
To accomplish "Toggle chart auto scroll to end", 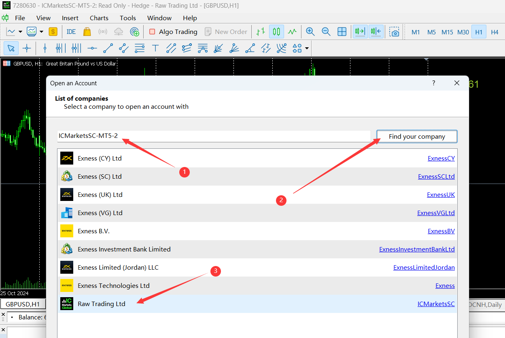I will click(x=360, y=32).
